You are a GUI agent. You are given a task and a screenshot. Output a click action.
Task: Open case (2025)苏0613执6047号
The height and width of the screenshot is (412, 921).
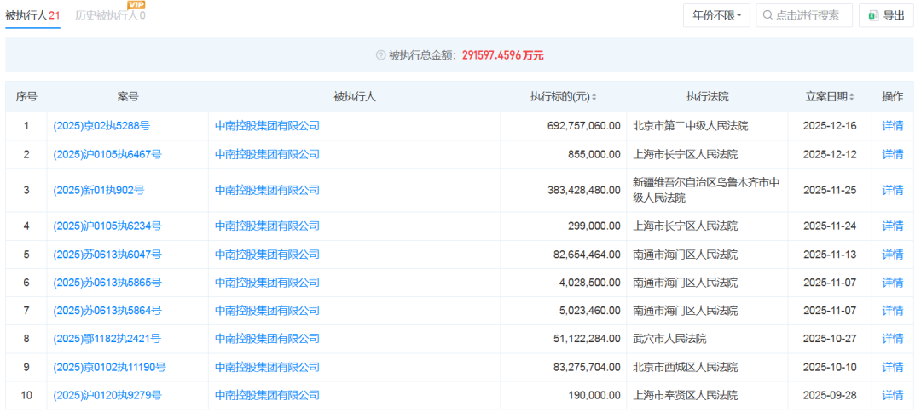(107, 255)
